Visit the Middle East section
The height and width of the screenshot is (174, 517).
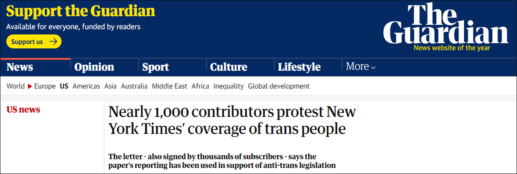tap(169, 86)
